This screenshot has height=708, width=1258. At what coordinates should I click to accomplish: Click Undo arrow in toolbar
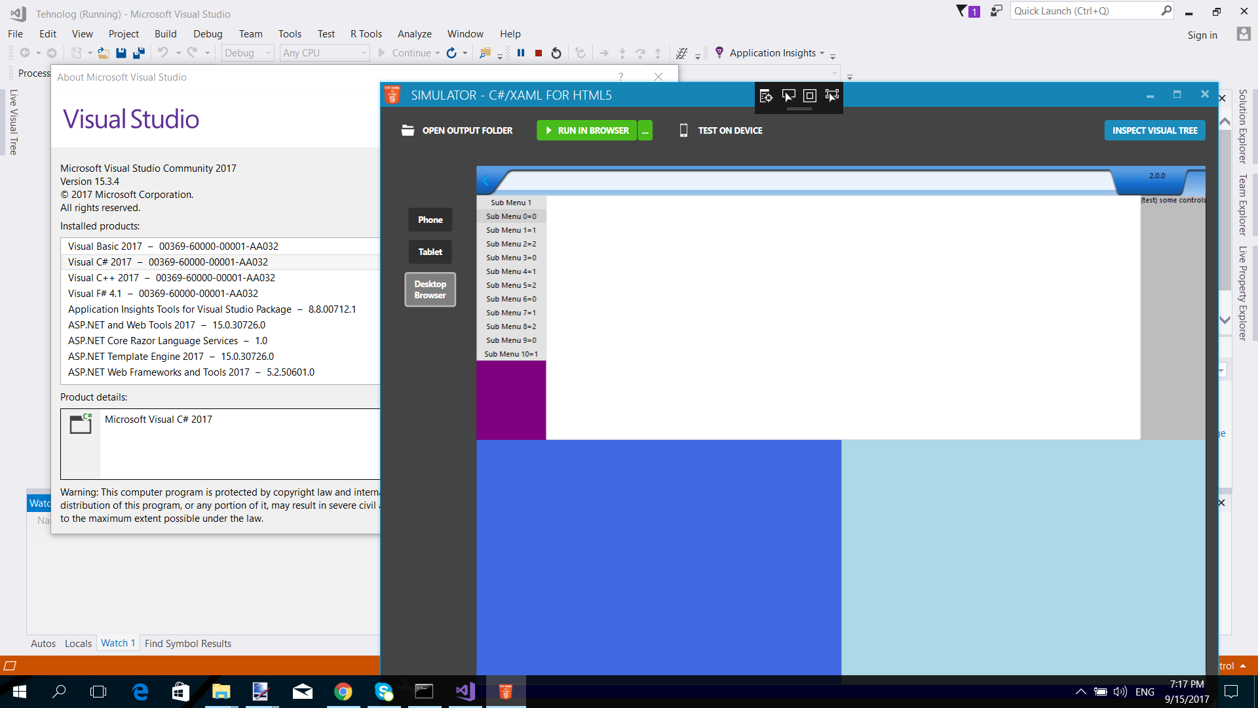[x=162, y=53]
